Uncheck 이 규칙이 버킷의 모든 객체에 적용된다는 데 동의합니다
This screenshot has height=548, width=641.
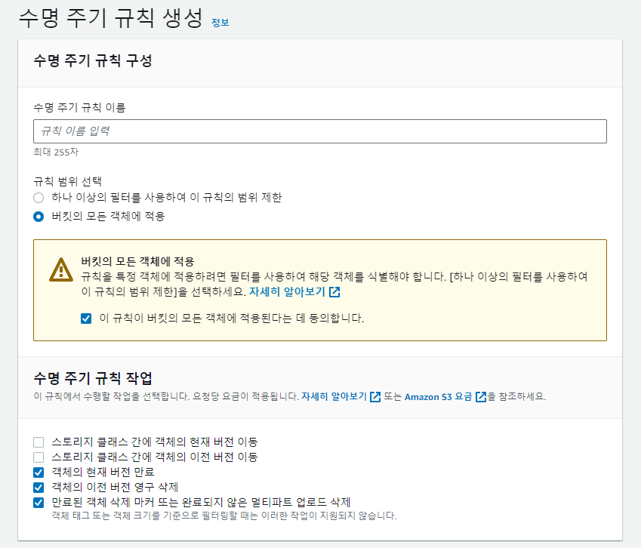(86, 319)
